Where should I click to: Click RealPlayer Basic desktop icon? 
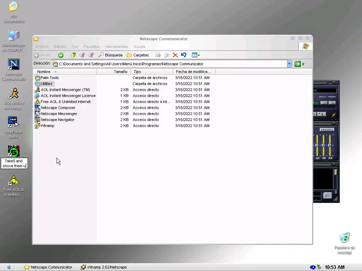(14, 127)
